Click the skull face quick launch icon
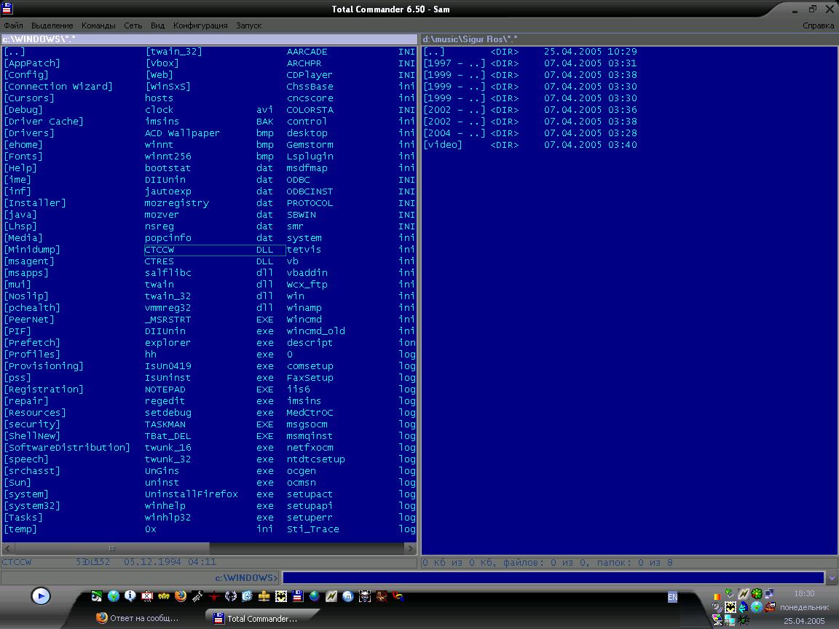 point(364,596)
